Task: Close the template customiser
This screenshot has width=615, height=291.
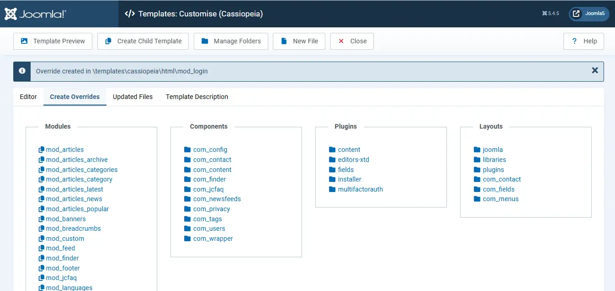Action: coord(352,41)
